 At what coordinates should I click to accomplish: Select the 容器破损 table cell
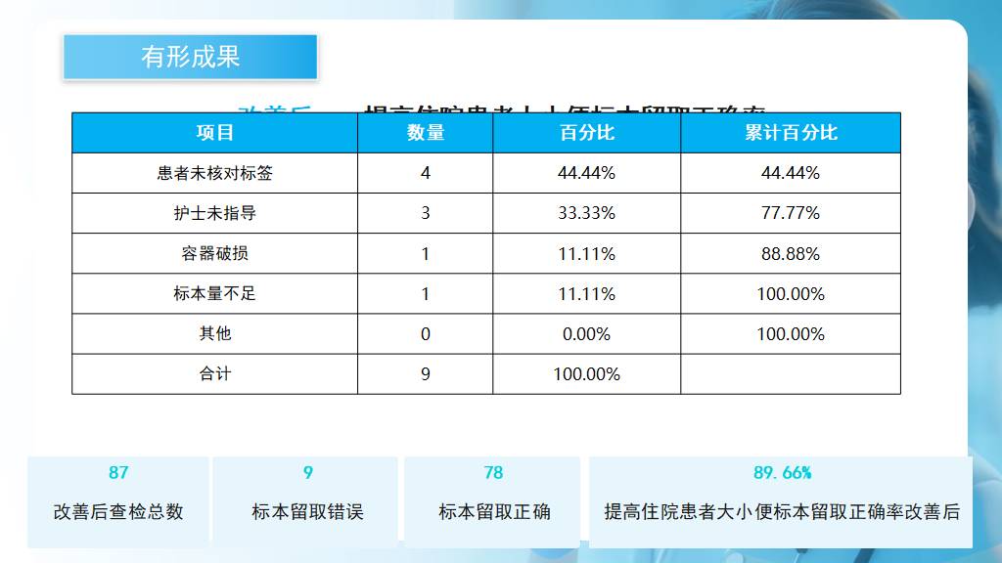pos(214,253)
